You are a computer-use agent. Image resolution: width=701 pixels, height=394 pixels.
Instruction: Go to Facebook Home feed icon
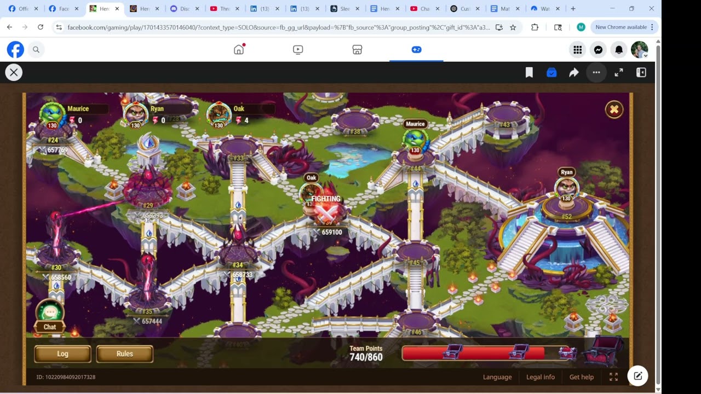point(239,50)
